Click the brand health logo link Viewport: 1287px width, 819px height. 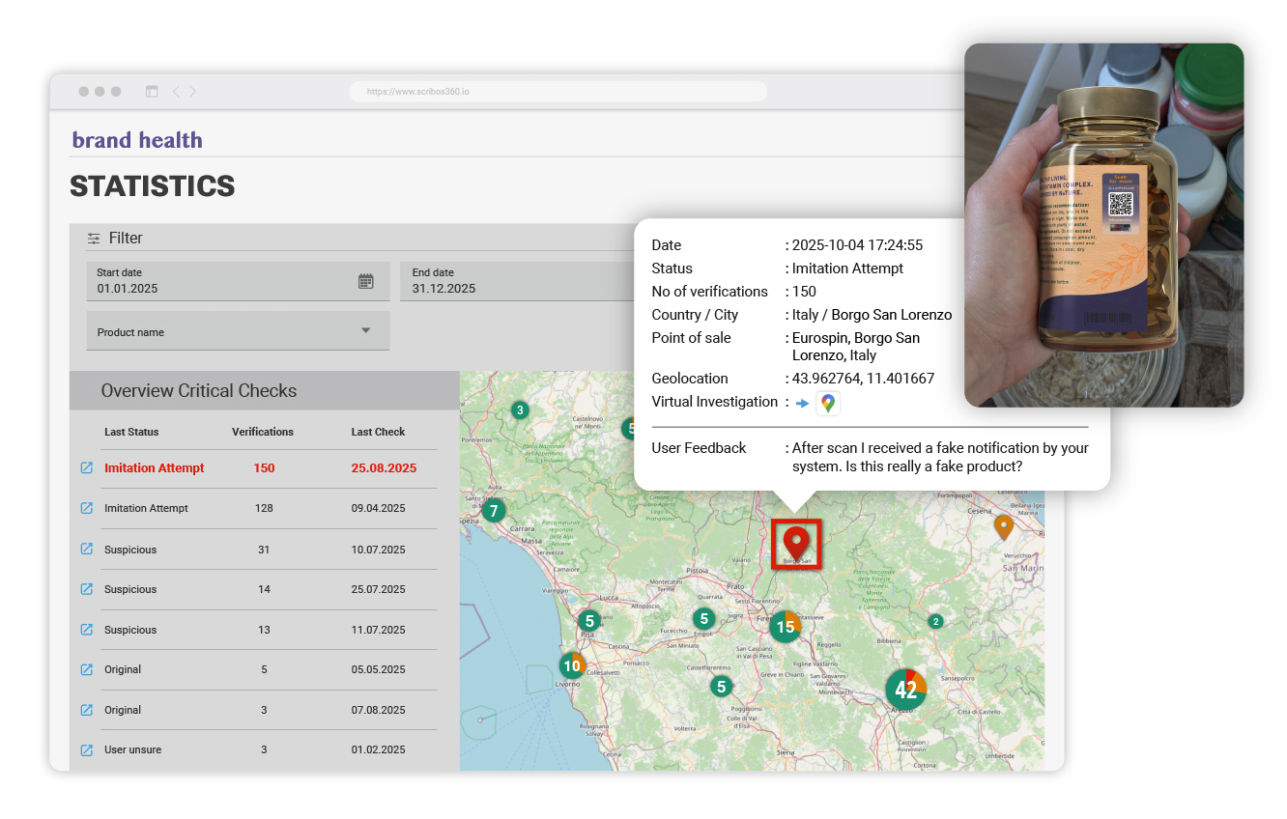click(x=137, y=140)
